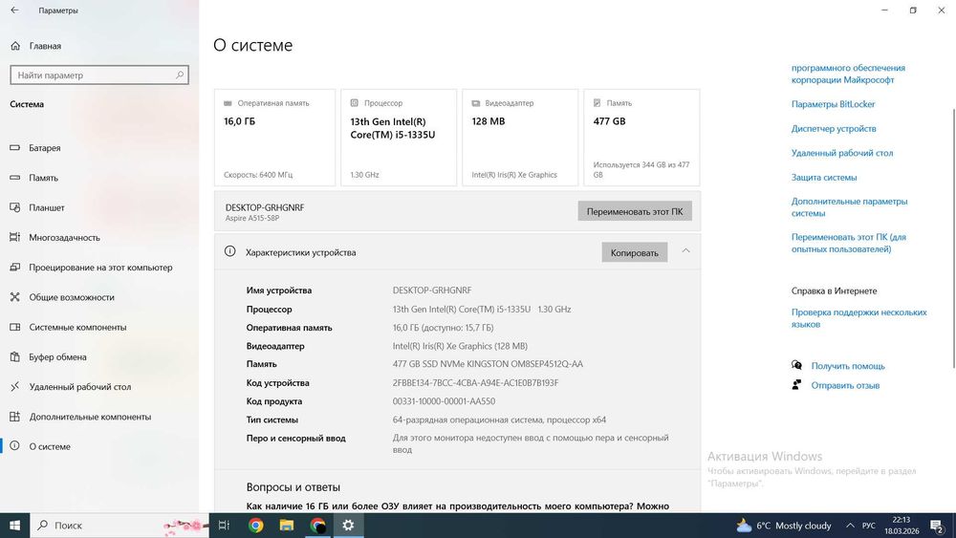Select the Батарея icon in sidebar
Viewport: 956px width, 538px height.
pyautogui.click(x=15, y=147)
